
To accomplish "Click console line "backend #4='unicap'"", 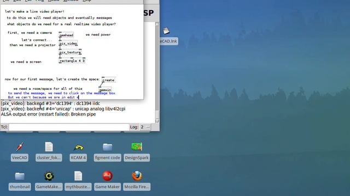I will 63,109.
